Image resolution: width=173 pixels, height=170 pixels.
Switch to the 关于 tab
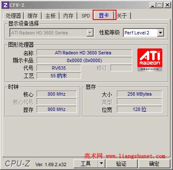[x=122, y=15]
